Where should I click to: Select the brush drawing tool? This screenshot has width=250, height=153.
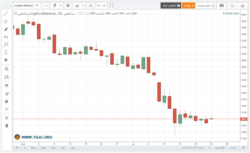click(x=6, y=29)
